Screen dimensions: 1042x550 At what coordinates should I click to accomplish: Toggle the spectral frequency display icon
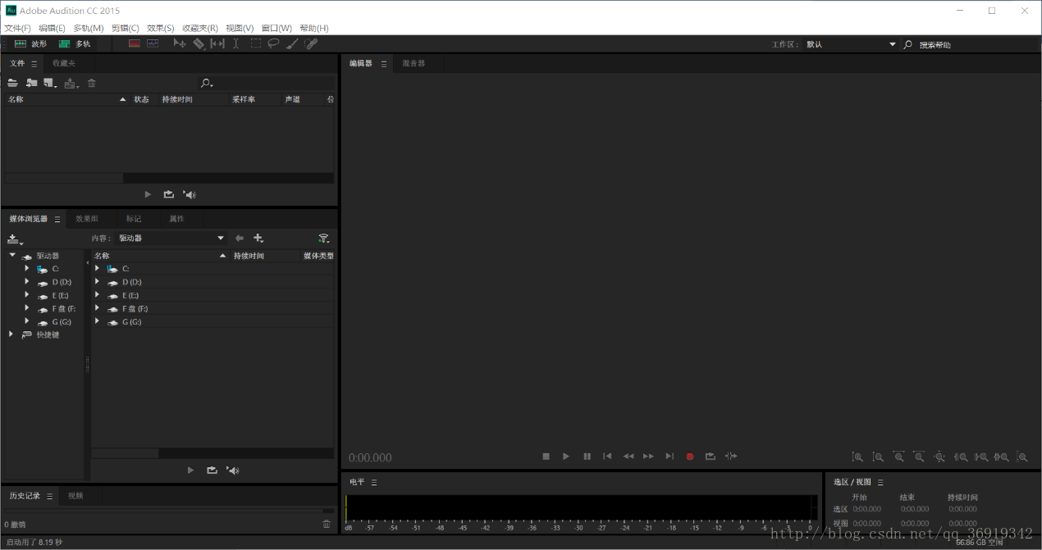[135, 43]
